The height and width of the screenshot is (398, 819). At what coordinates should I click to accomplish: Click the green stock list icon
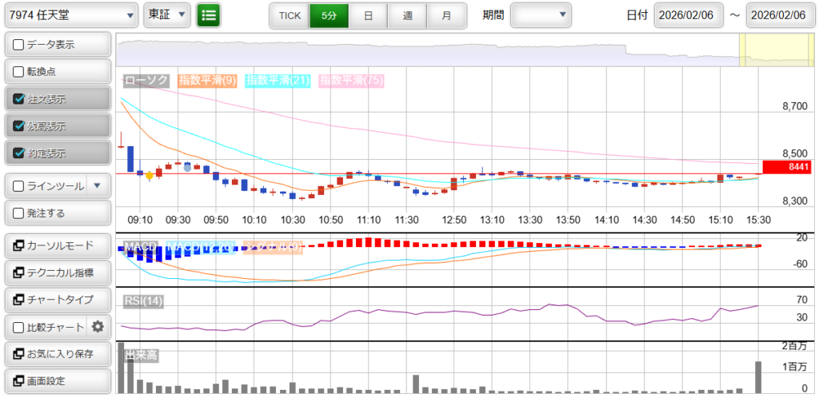pyautogui.click(x=209, y=15)
